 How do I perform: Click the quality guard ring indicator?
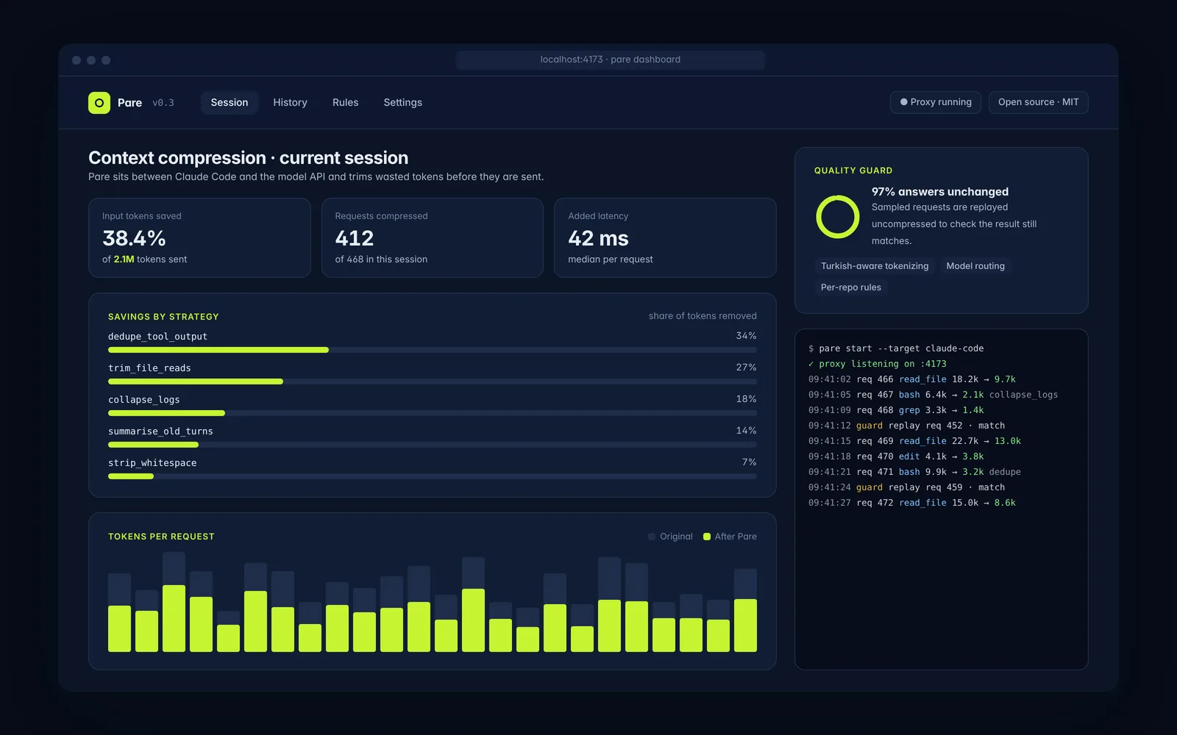838,217
